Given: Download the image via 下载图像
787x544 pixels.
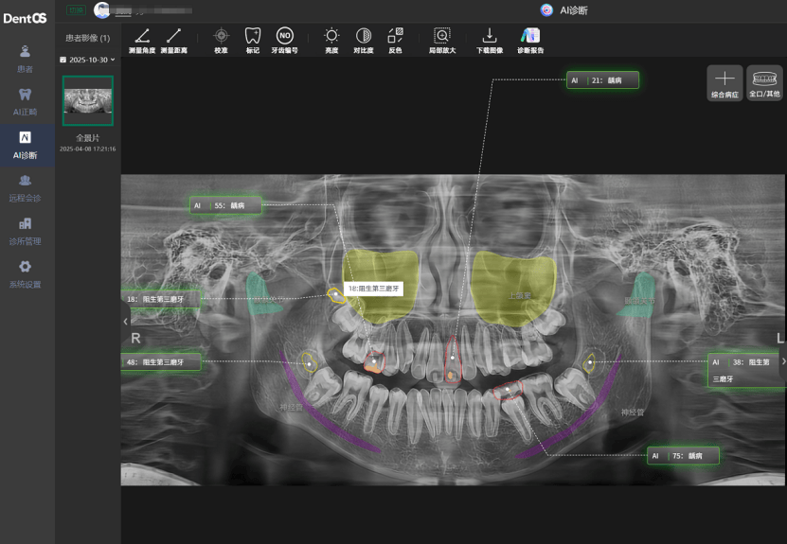Looking at the screenshot, I should tap(490, 37).
